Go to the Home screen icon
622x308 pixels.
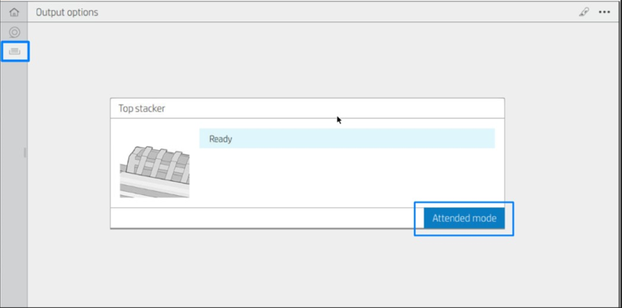tap(14, 11)
